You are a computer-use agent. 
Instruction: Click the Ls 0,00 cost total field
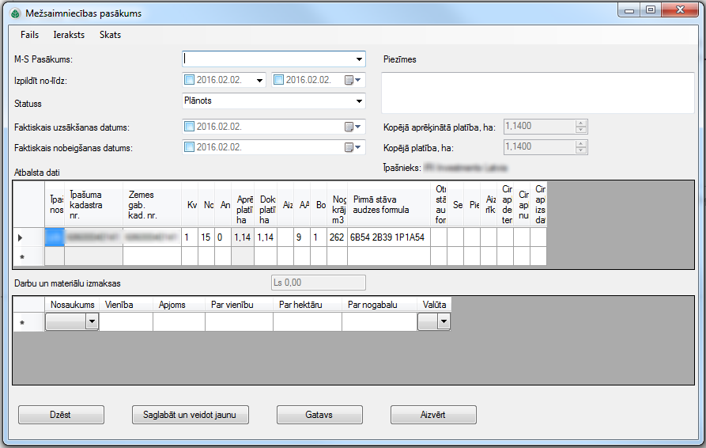tap(319, 283)
